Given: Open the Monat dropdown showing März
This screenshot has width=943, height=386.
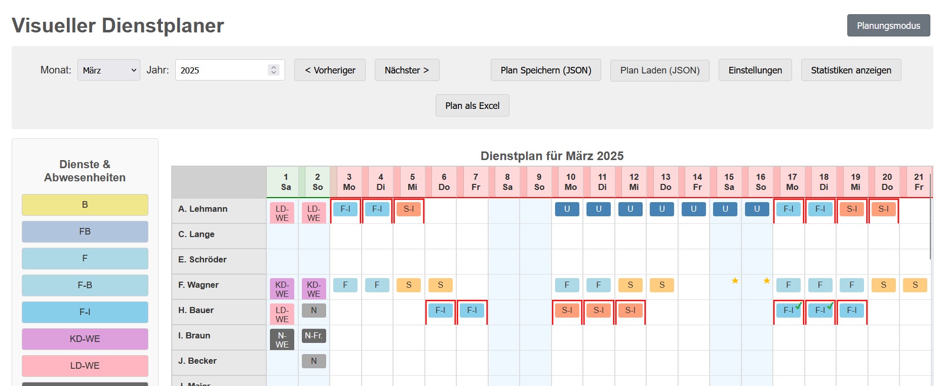Looking at the screenshot, I should pos(109,70).
